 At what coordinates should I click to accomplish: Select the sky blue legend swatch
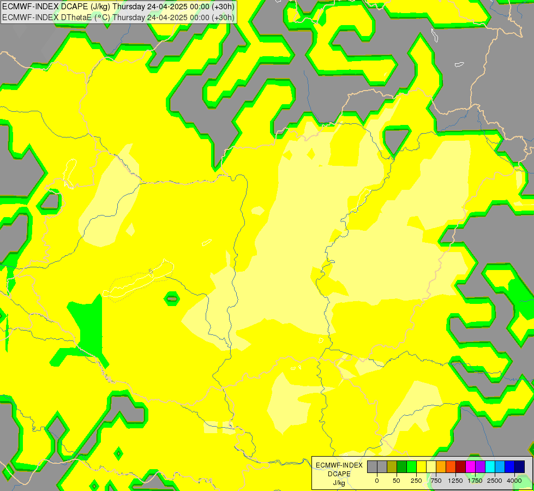click(500, 467)
